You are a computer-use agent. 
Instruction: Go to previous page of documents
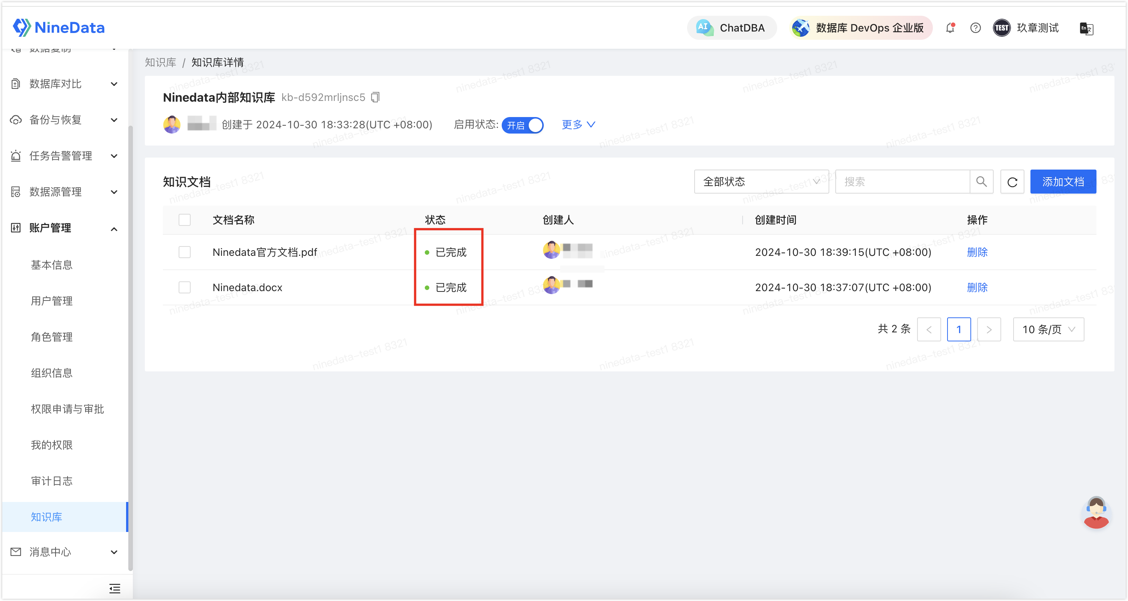click(929, 329)
